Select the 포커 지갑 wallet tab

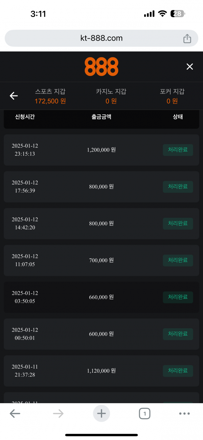tap(172, 96)
